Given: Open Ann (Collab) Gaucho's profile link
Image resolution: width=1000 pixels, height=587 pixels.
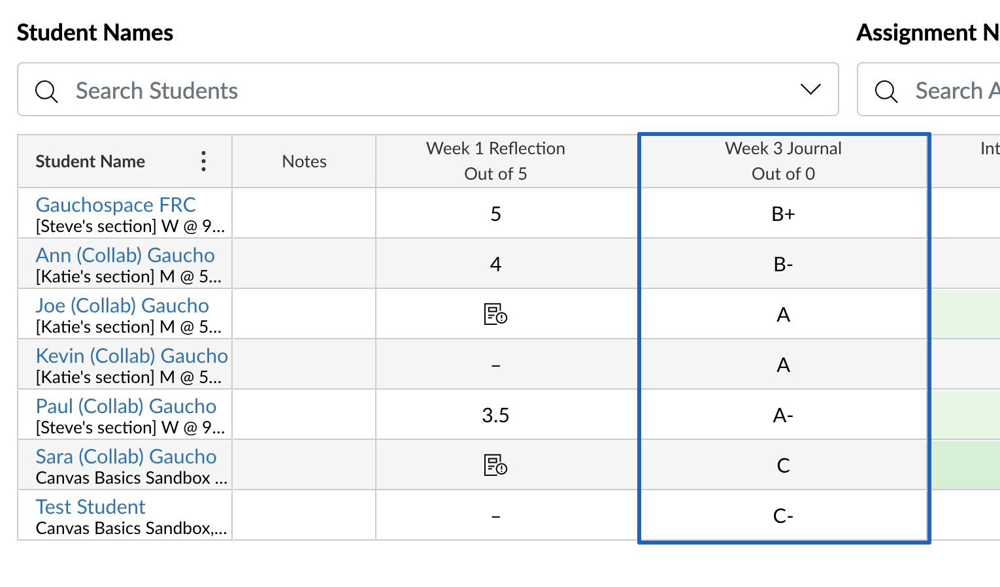Looking at the screenshot, I should (x=125, y=255).
